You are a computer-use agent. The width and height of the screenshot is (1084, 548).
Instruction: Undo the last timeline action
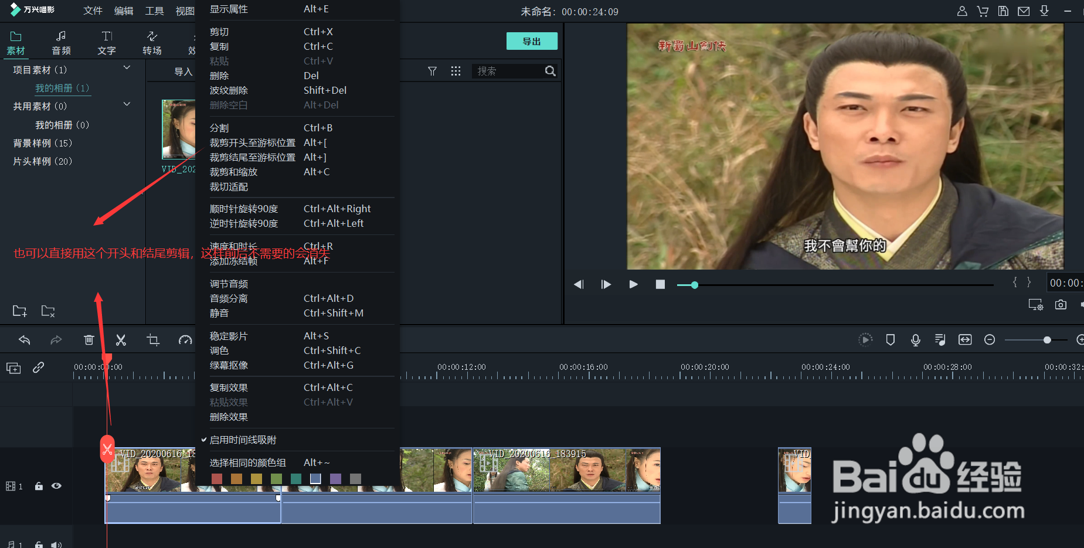tap(25, 340)
